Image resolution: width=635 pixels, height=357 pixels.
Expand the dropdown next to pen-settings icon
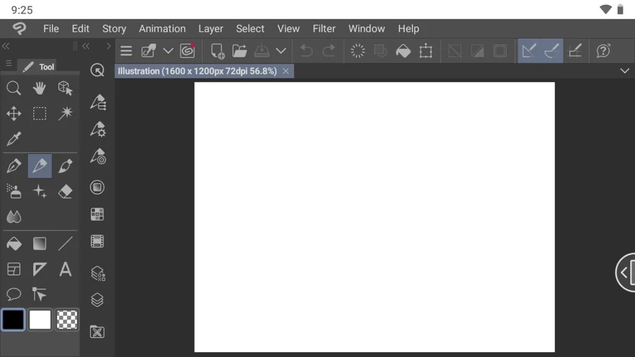(168, 51)
